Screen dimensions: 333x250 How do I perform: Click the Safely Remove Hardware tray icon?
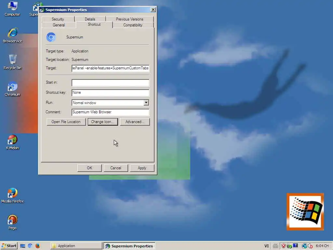click(x=289, y=246)
